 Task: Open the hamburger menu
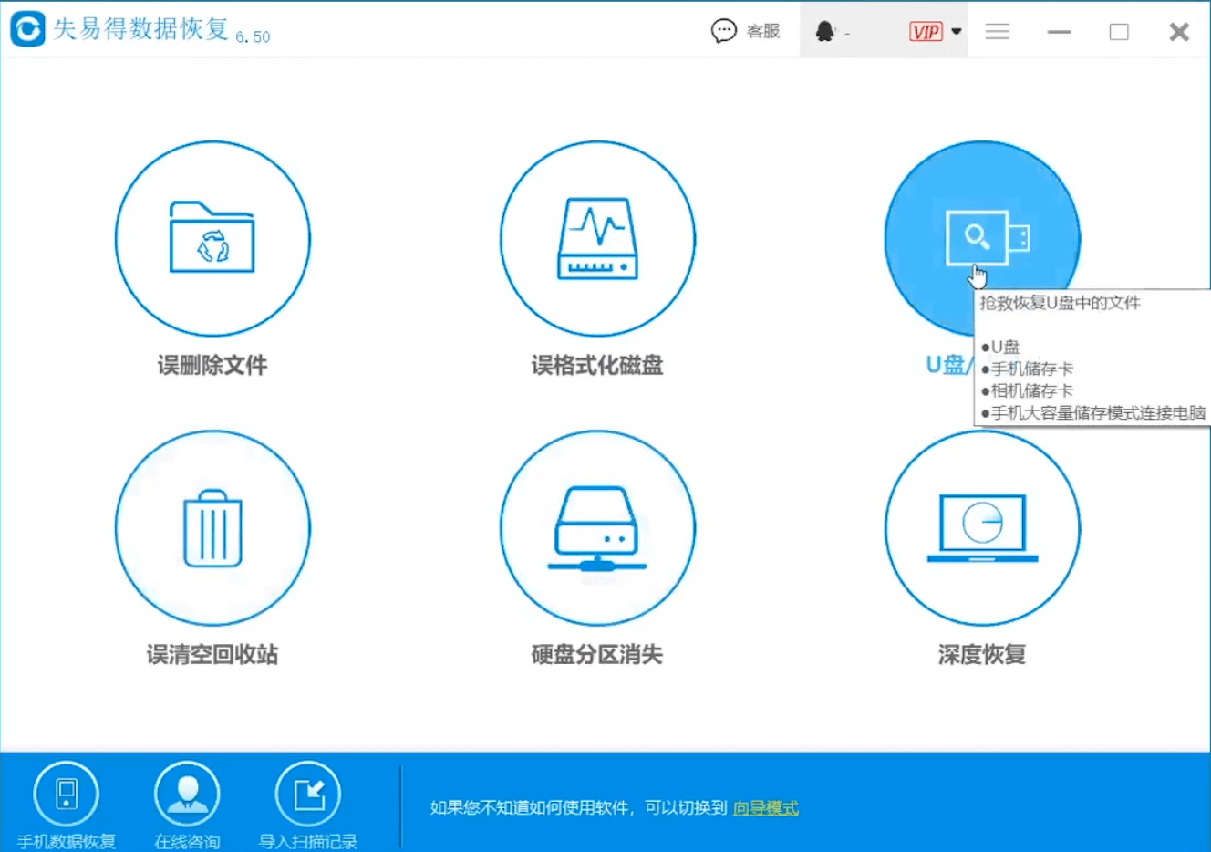[997, 30]
